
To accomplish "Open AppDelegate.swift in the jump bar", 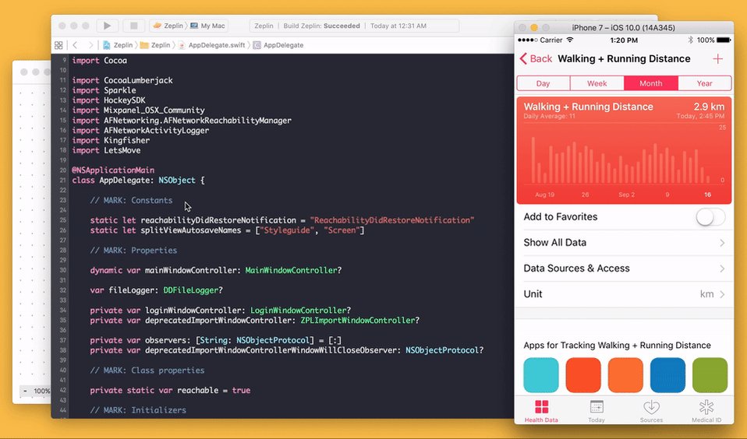I will click(x=212, y=45).
